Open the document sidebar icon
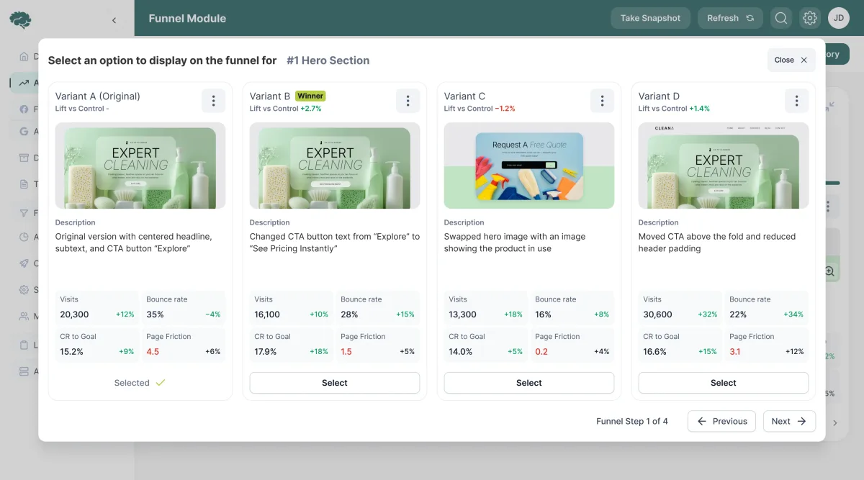 [24, 184]
